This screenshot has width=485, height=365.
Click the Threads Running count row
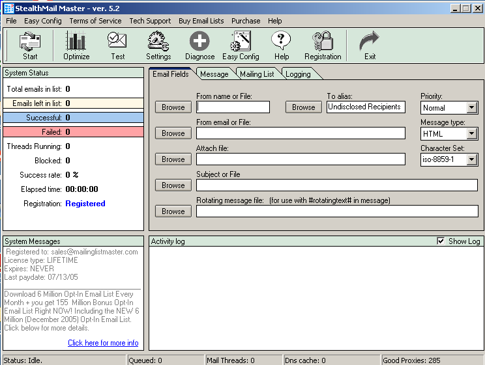(x=73, y=146)
